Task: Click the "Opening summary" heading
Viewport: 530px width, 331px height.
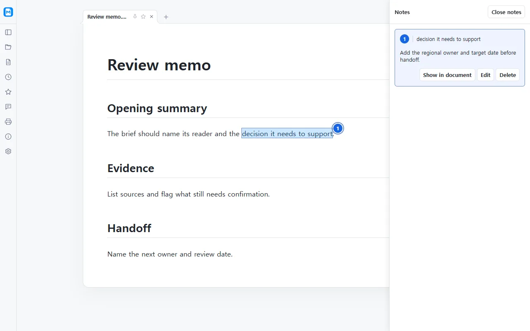Action: [x=157, y=108]
